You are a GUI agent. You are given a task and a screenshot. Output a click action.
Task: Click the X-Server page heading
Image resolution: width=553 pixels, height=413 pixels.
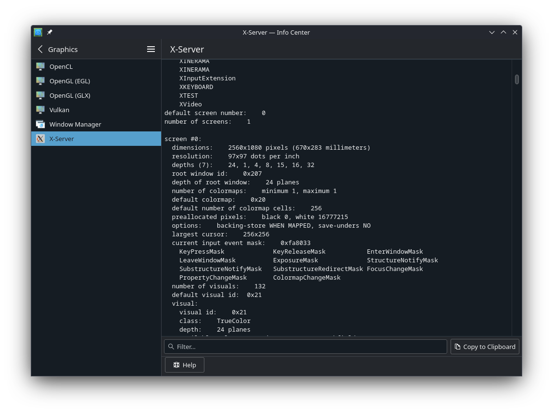click(x=187, y=50)
